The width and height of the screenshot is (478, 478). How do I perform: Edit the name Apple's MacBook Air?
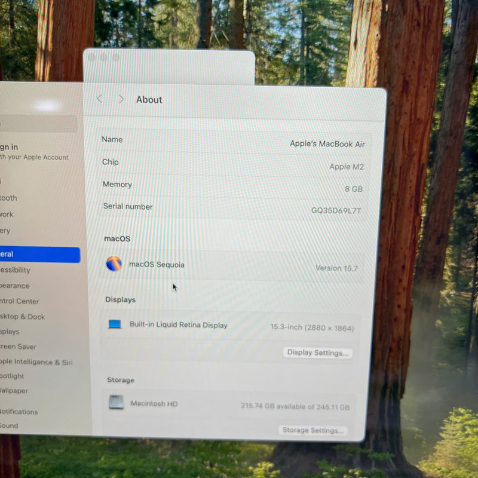coord(327,144)
